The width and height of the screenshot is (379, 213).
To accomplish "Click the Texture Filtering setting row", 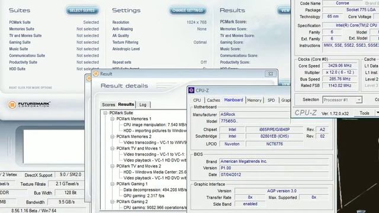I will [x=159, y=42].
